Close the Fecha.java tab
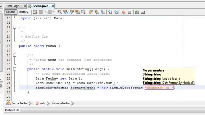 [x=53, y=6]
